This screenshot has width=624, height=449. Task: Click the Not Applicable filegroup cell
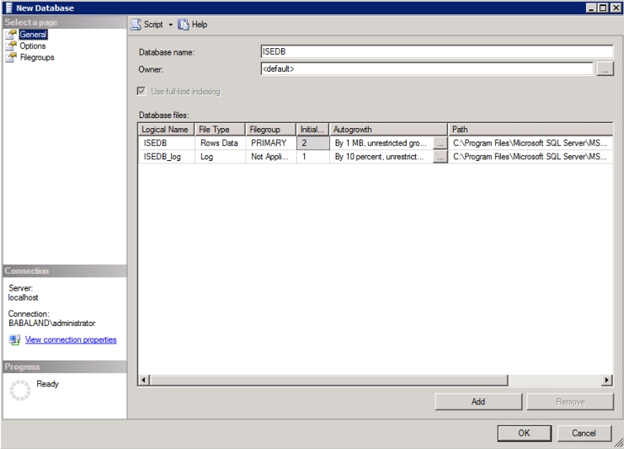(x=270, y=157)
